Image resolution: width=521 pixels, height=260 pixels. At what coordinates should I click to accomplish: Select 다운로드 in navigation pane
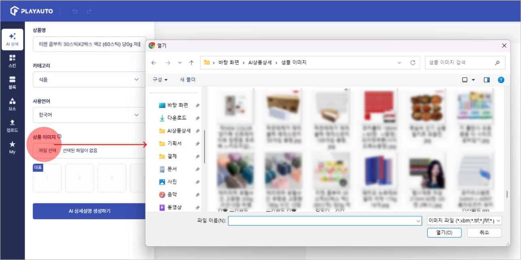[177, 118]
